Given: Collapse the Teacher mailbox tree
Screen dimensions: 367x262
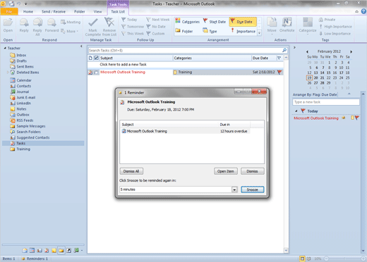Looking at the screenshot, I should click(x=5, y=48).
